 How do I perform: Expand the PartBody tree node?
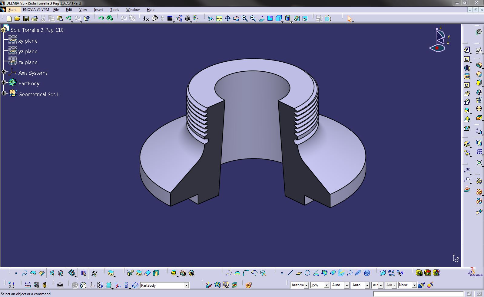4,82
